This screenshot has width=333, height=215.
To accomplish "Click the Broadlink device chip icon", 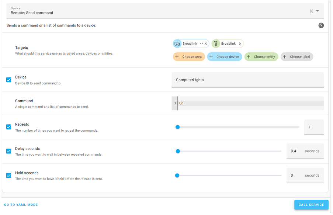I will [x=177, y=44].
